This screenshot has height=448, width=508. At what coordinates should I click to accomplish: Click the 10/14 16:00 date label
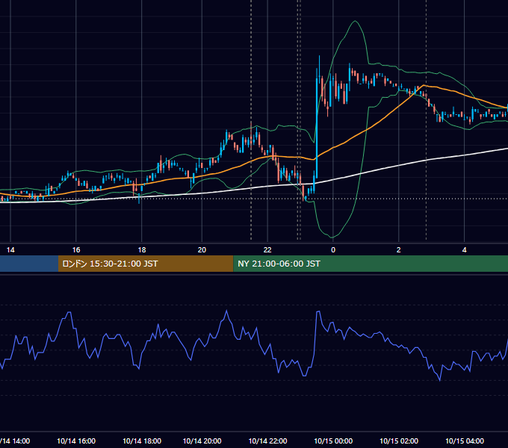(x=76, y=441)
